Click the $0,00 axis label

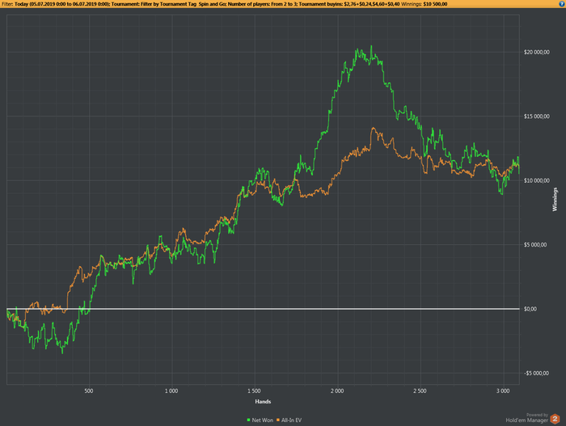point(530,309)
